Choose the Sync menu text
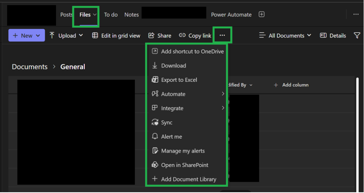Image resolution: width=364 pixels, height=193 pixels. click(167, 123)
